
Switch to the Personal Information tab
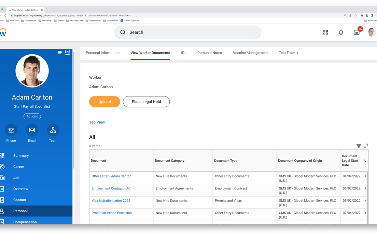click(x=102, y=53)
